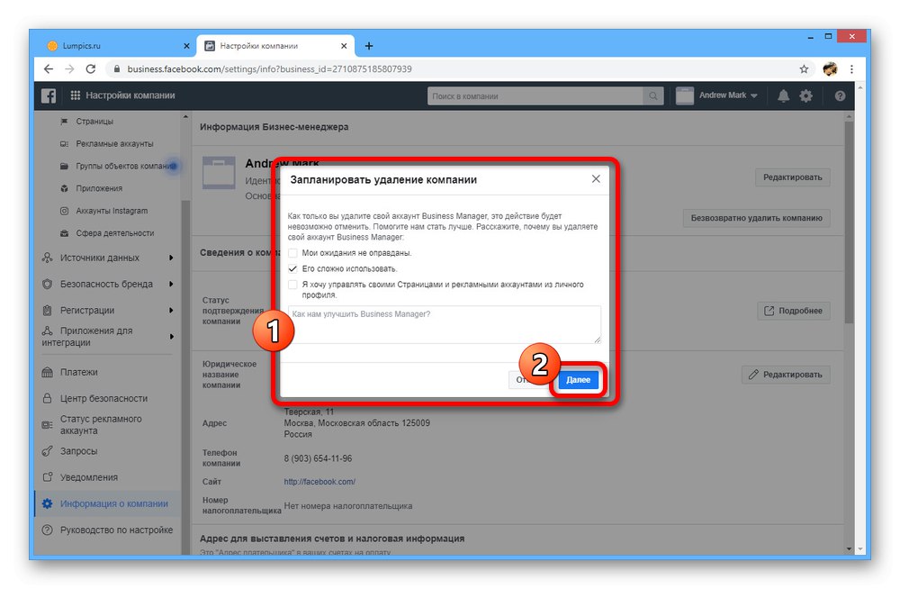Open the apps grid menu icon
The width and height of the screenshot is (900, 589).
pyautogui.click(x=76, y=95)
